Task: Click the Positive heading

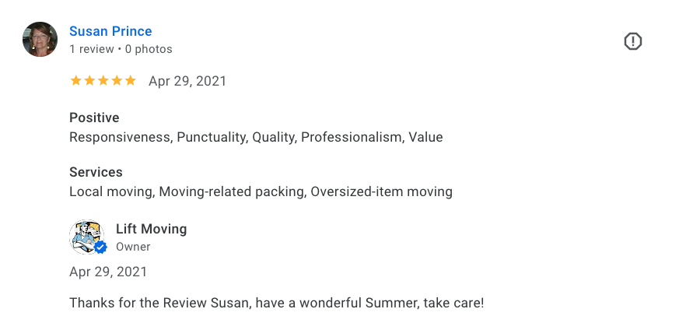Action: click(94, 118)
